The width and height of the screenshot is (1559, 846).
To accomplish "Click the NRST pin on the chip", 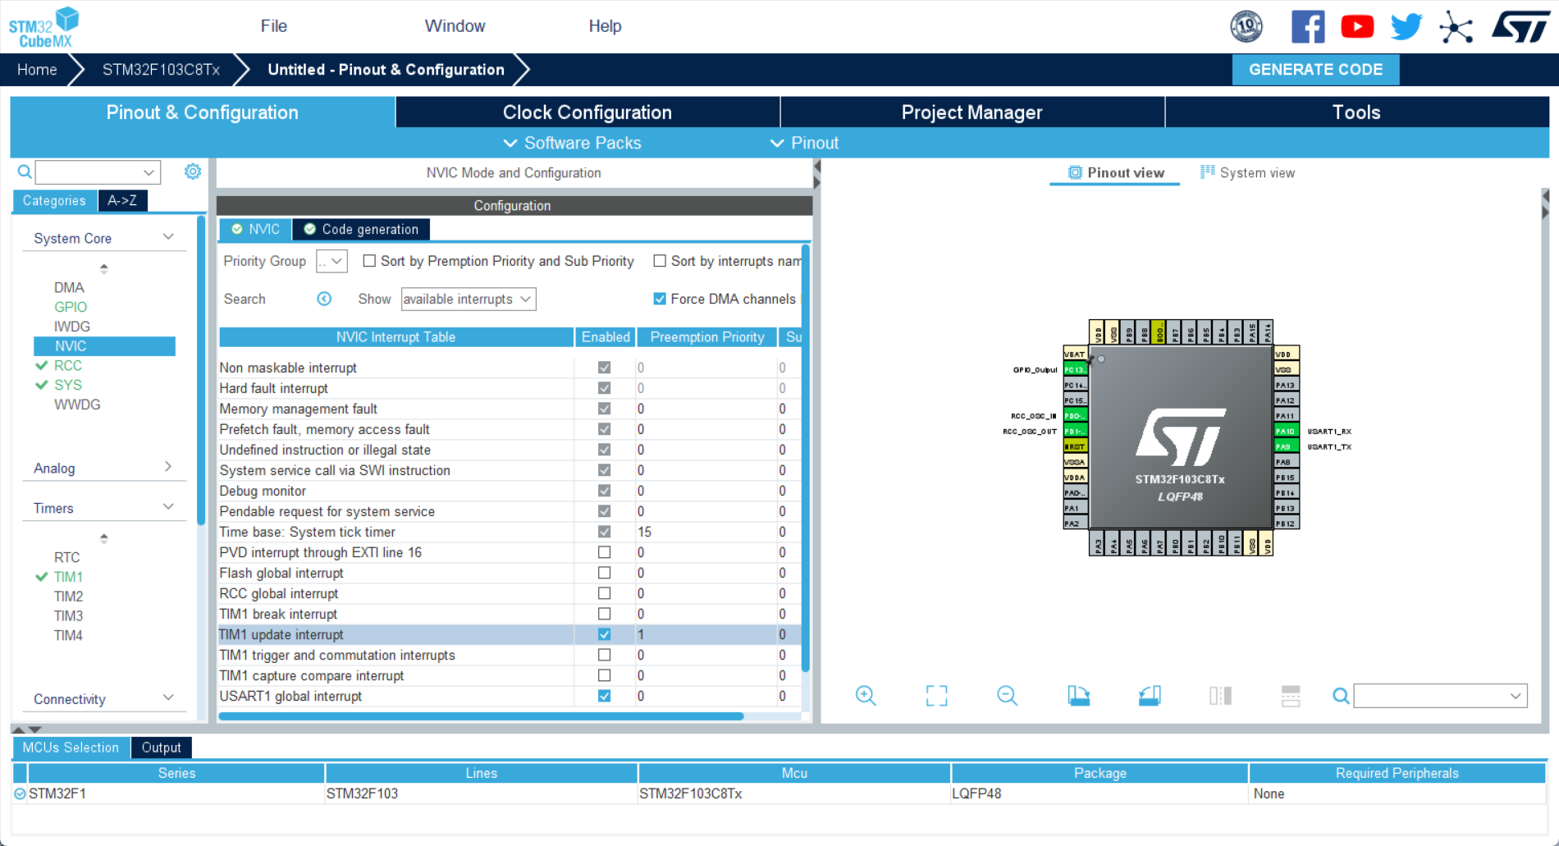I will coord(1076,447).
